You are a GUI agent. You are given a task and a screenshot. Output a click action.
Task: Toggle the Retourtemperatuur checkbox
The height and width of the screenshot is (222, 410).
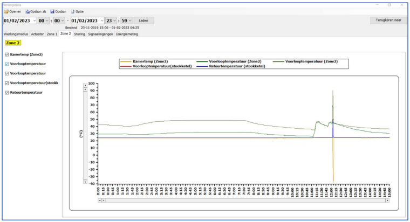6,92
